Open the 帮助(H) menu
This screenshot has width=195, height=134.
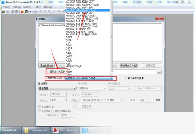click(48, 7)
